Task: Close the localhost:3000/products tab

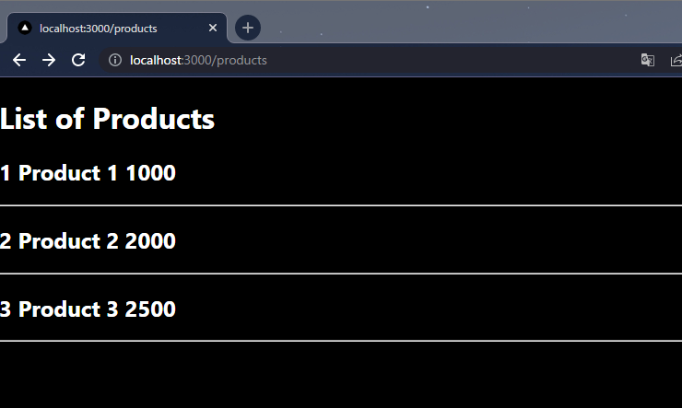Action: (213, 28)
